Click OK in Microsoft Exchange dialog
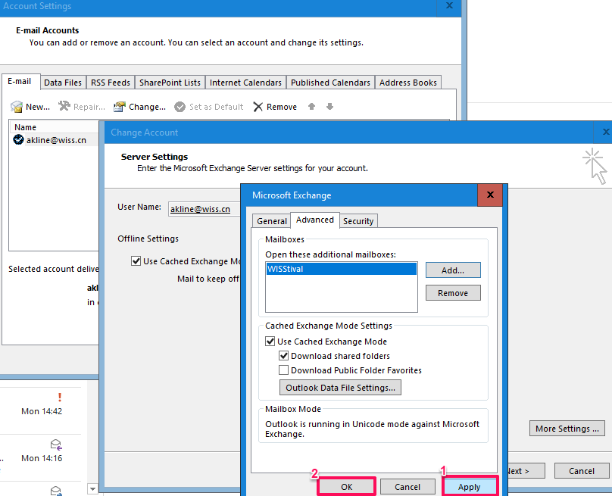This screenshot has width=612, height=496. [x=347, y=487]
